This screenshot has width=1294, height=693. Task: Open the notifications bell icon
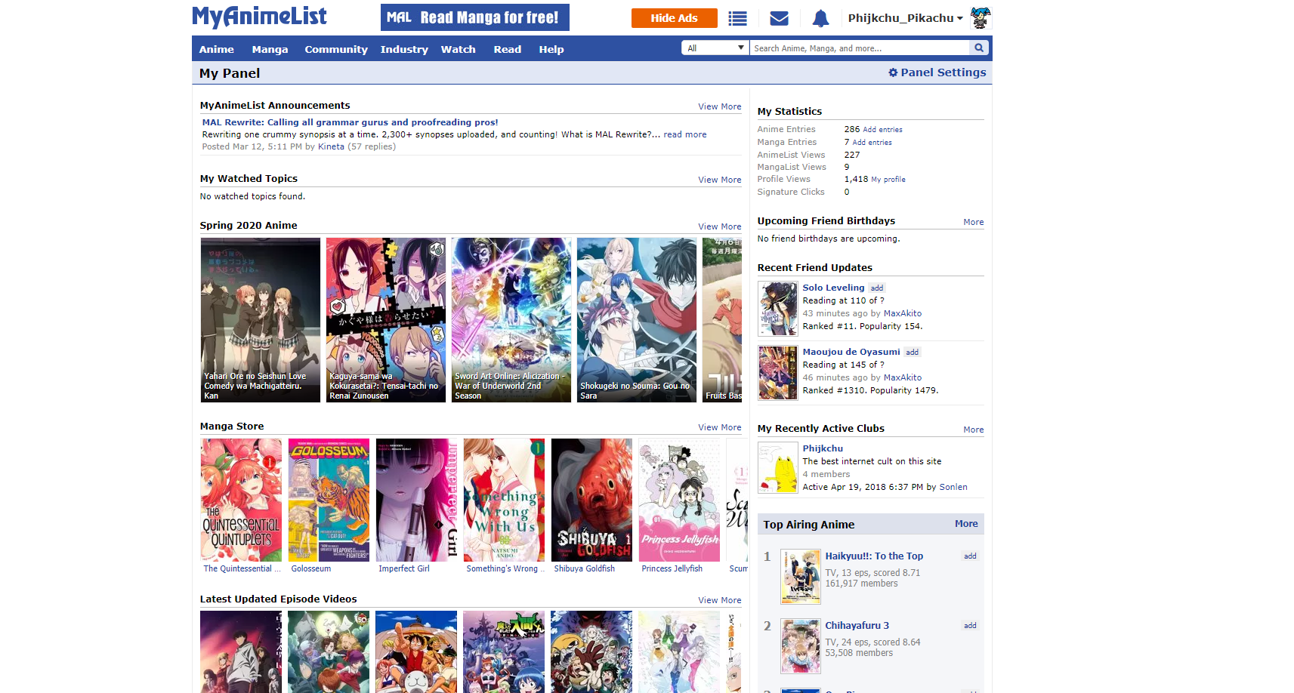[820, 18]
